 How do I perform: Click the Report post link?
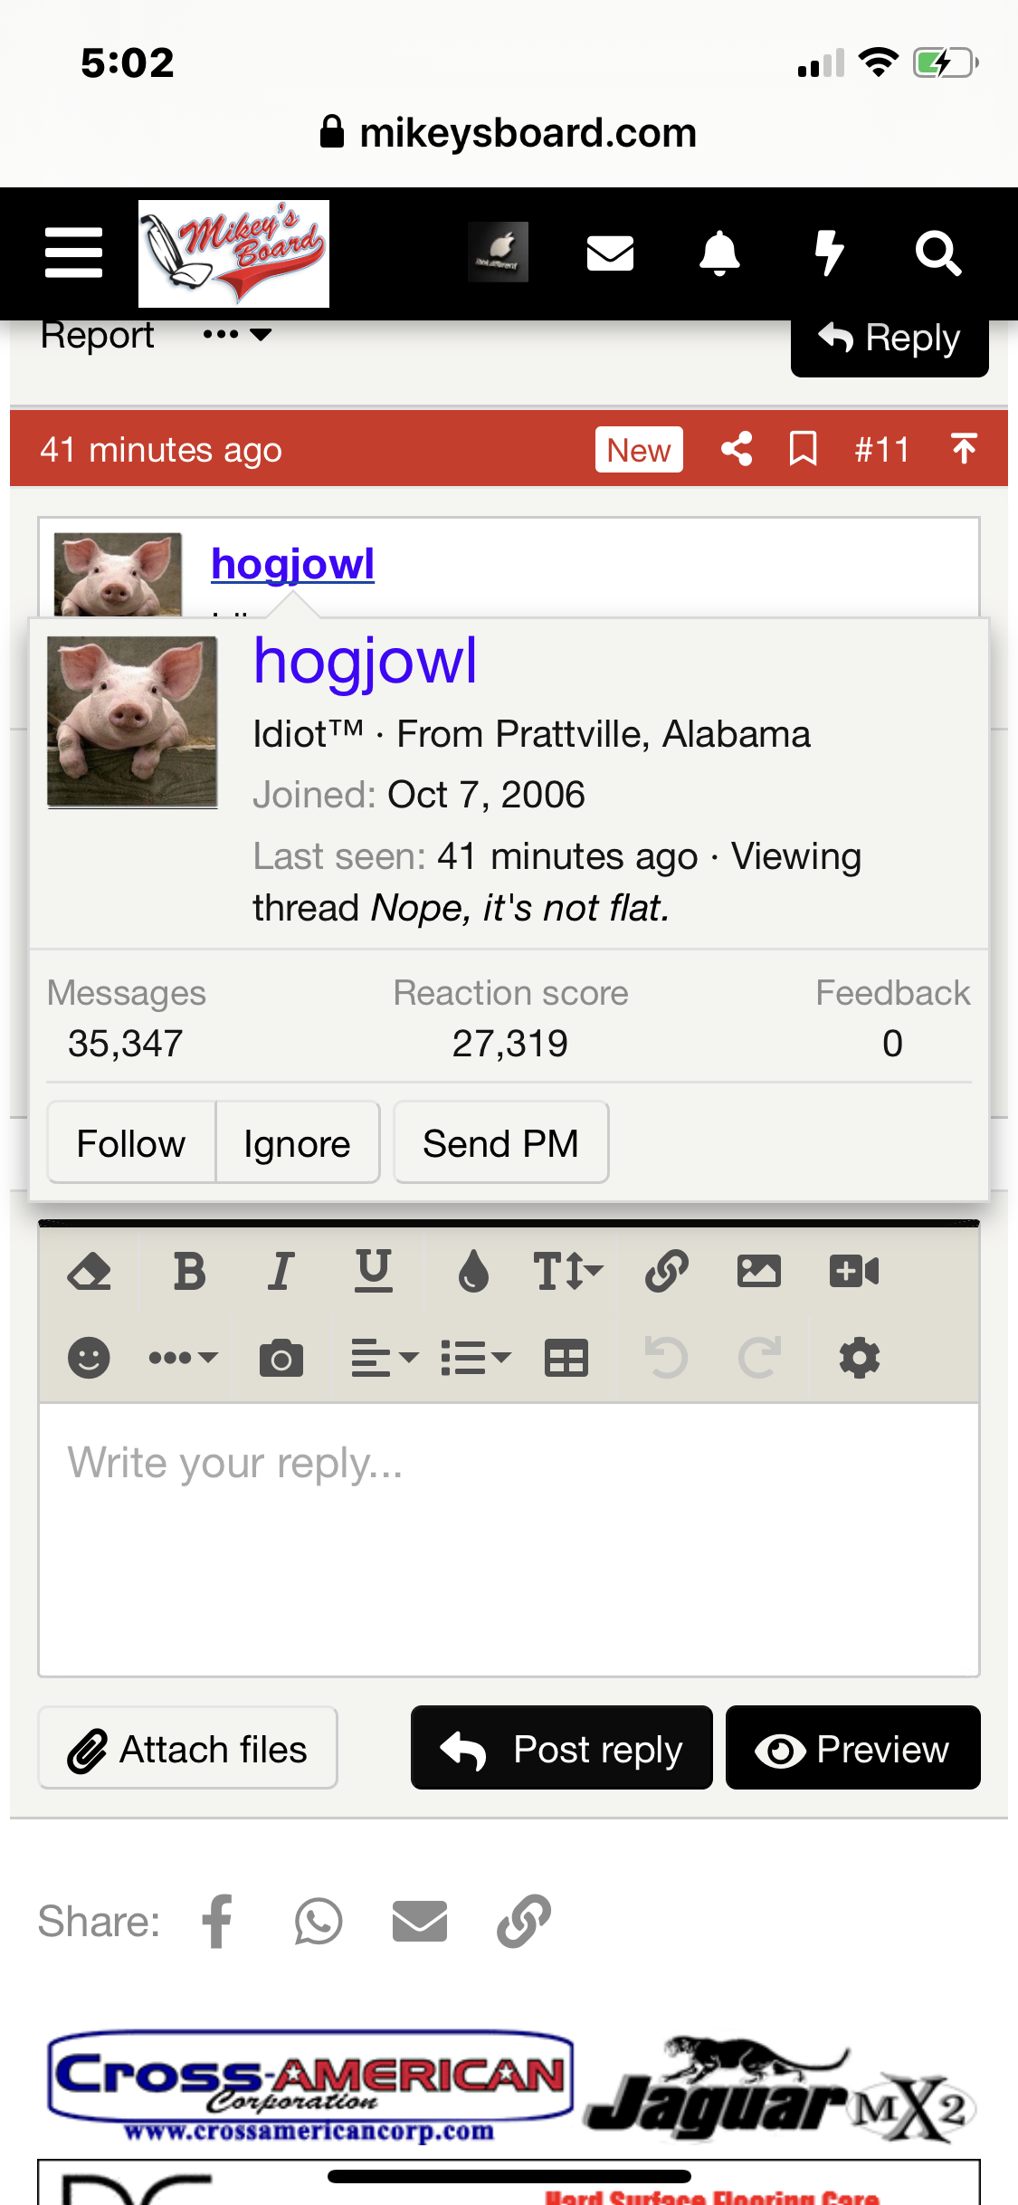(x=98, y=336)
